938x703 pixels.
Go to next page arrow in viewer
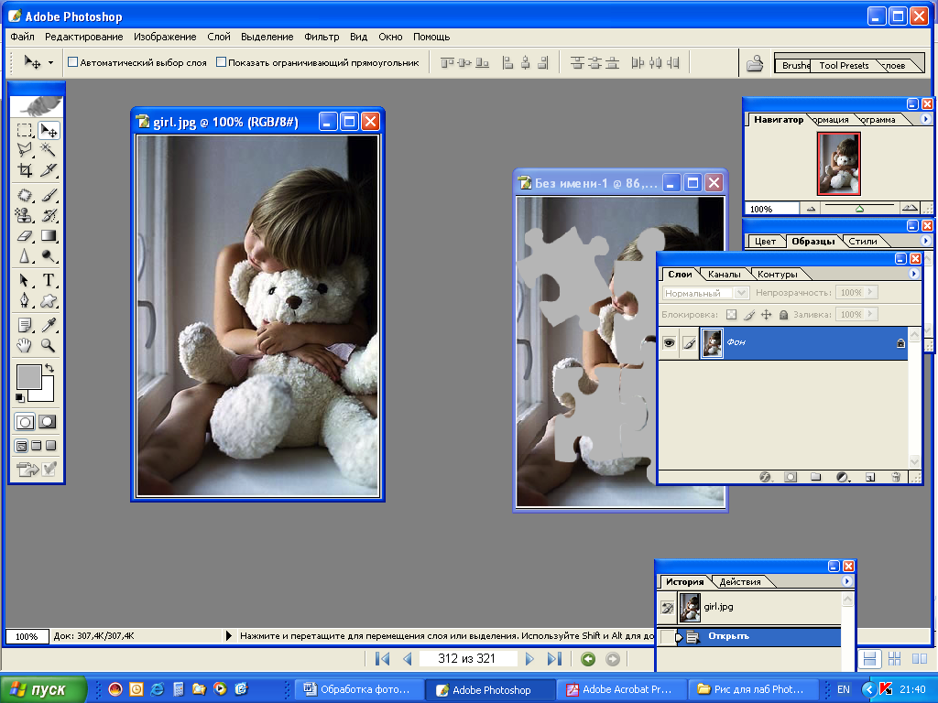click(529, 659)
